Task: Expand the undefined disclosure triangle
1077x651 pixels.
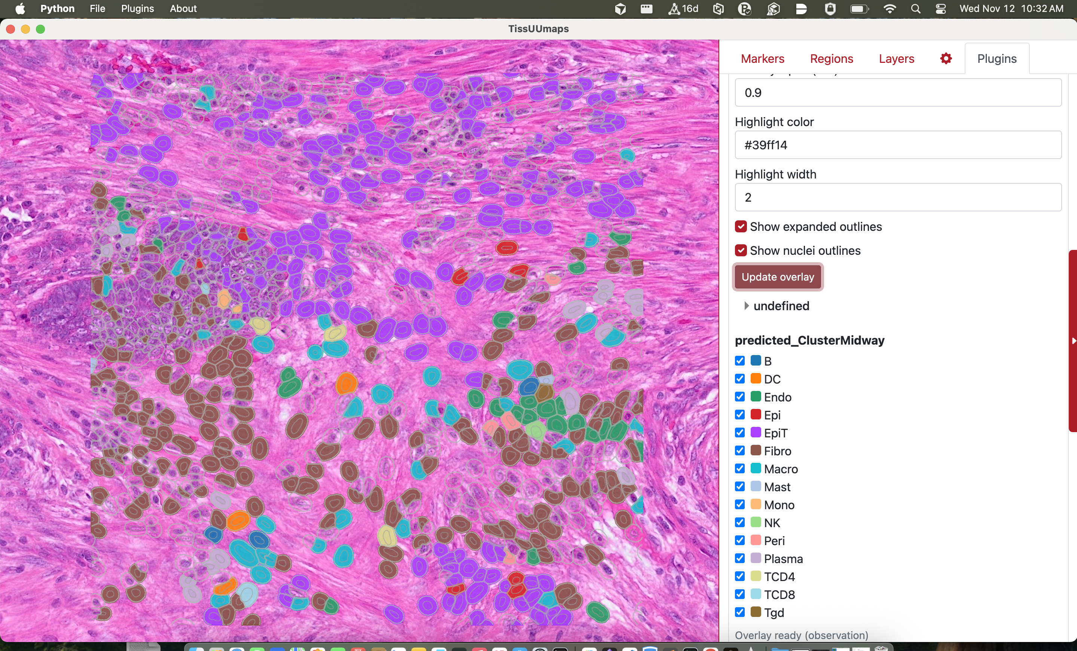Action: point(747,306)
